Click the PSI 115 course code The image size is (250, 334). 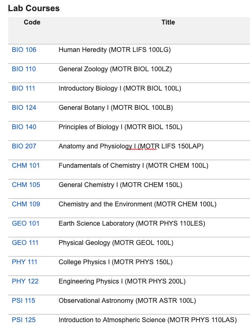pos(23,301)
